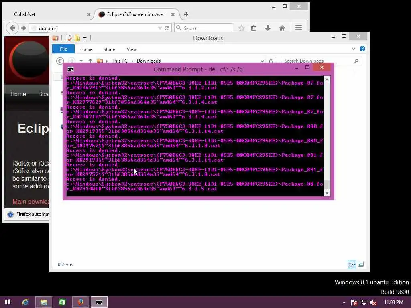Reload the page in Firefox
The height and width of the screenshot is (308, 411).
(167, 28)
